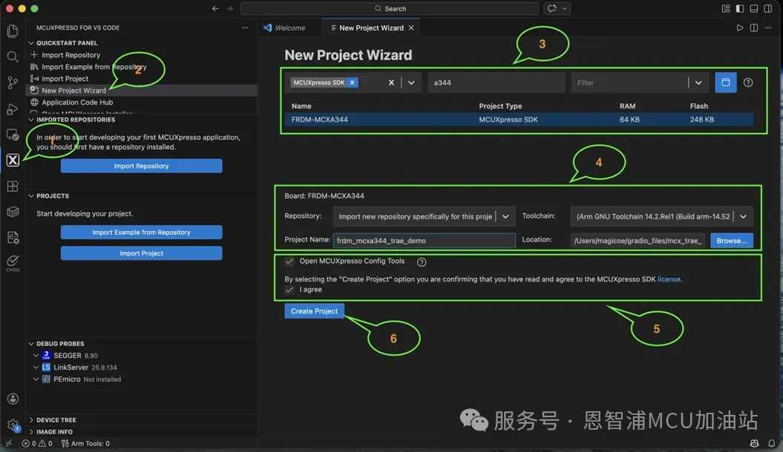This screenshot has height=452, width=783.
Task: Expand the LinkServer debug probe entry
Action: [x=36, y=368]
